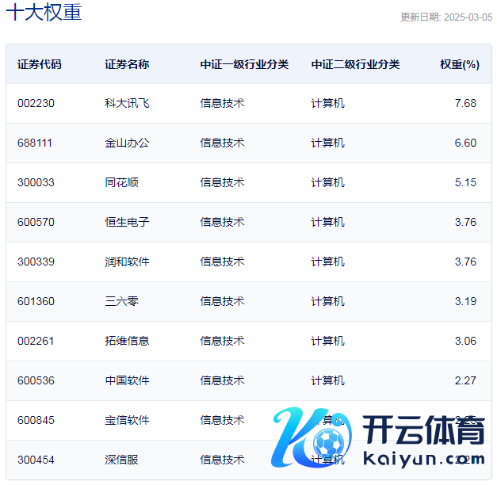
Task: Click the 证券名称 column header
Action: point(127,64)
